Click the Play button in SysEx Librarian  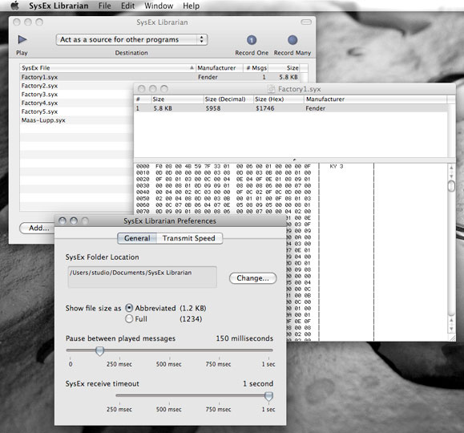pyautogui.click(x=22, y=39)
